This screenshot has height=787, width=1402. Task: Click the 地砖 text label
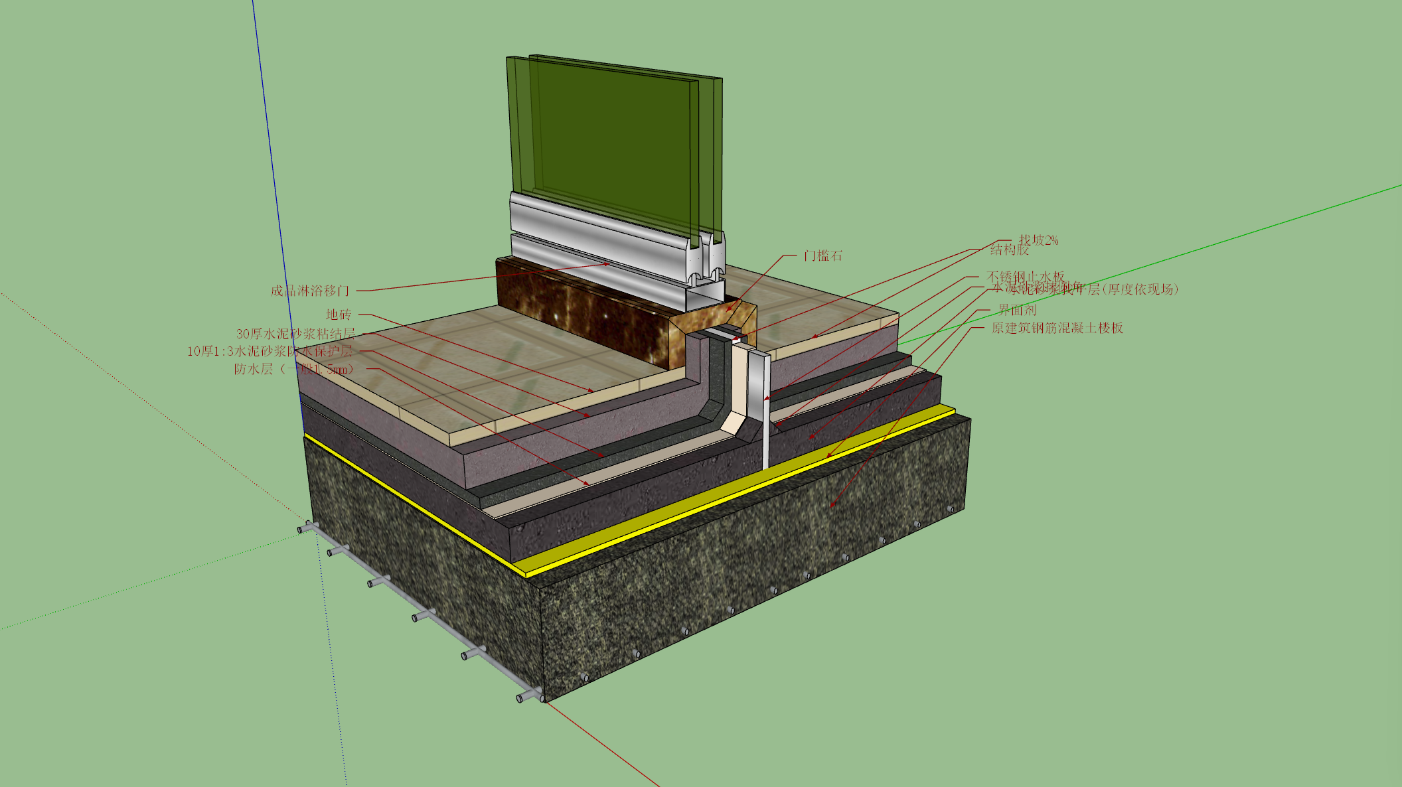click(x=339, y=315)
